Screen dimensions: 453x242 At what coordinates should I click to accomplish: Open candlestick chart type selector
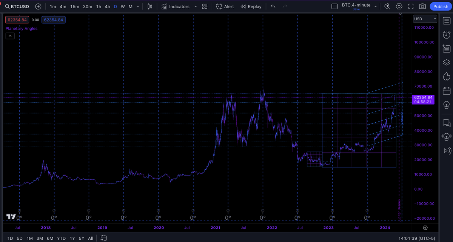(x=150, y=6)
